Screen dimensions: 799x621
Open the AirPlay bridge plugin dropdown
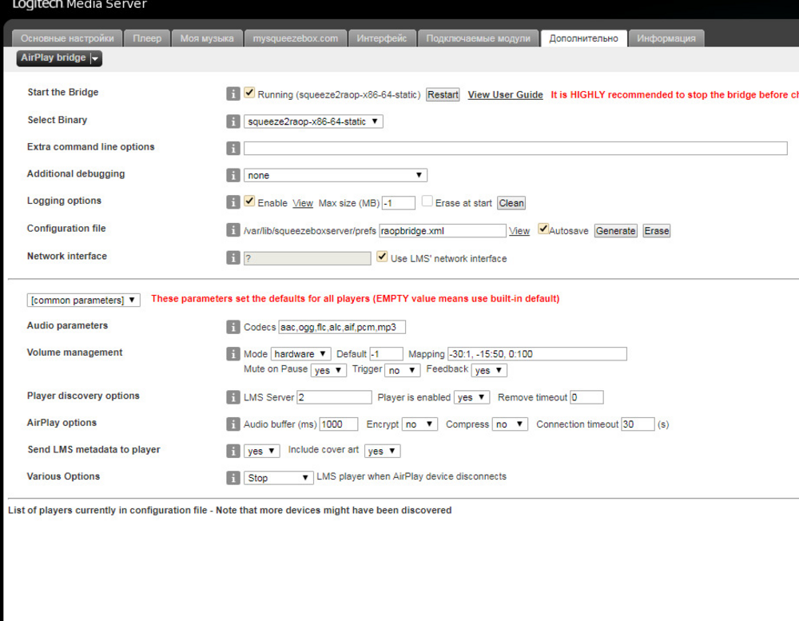[59, 58]
